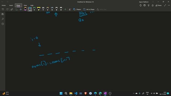Show recent notes list
Image resolution: width=171 pixels, height=96 pixels.
coord(3,24)
